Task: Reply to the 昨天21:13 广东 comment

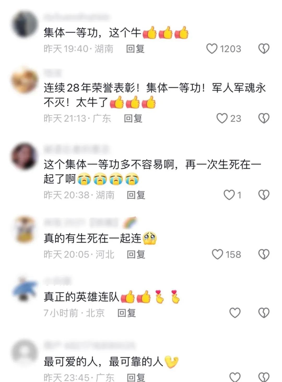Action: point(133,118)
